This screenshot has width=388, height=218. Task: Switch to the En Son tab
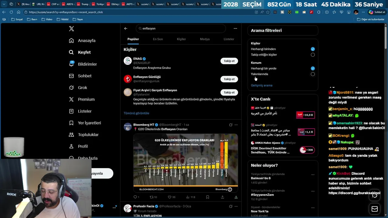pos(158,39)
